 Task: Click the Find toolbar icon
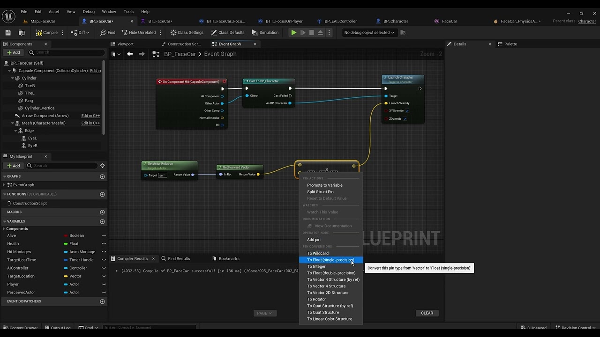pos(108,33)
